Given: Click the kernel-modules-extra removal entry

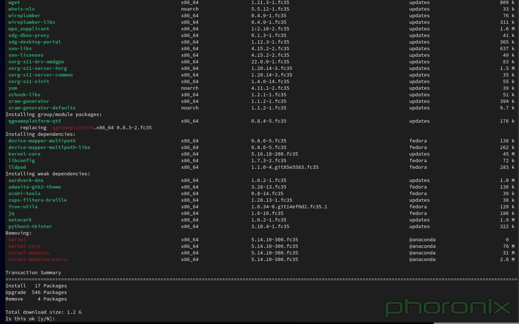Looking at the screenshot, I should pos(38,259).
